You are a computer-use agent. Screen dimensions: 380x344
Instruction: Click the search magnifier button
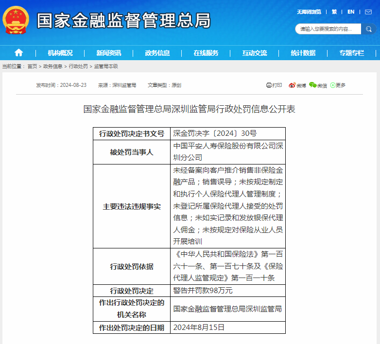pyautogui.click(x=368, y=29)
